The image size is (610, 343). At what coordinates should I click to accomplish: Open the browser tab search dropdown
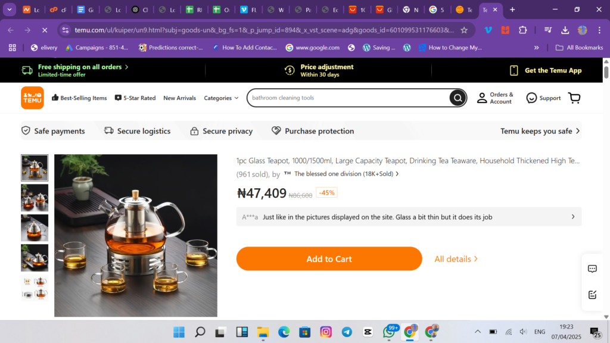[10, 10]
